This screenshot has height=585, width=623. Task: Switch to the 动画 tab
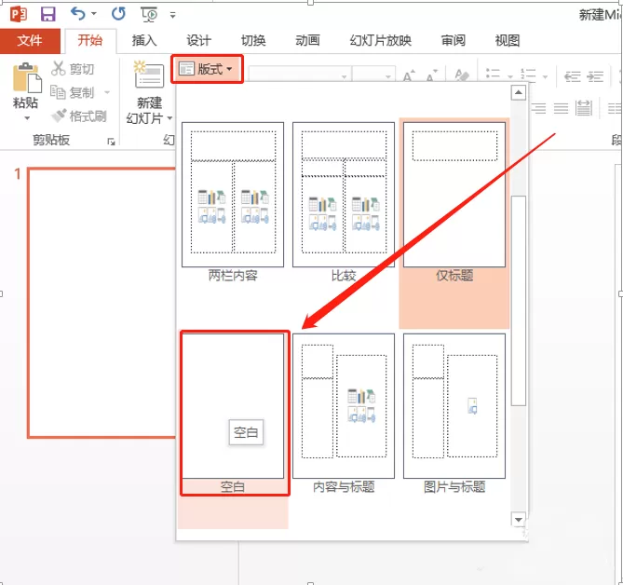coord(307,40)
